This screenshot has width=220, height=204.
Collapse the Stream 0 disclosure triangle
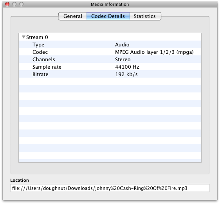[x=23, y=37]
